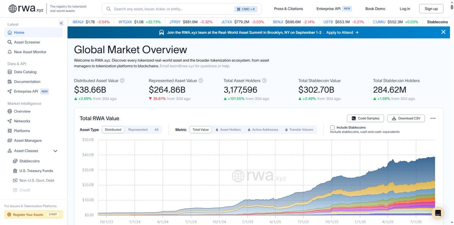
Task: Open Enterprise API in the sidebar
Action: 34,92
